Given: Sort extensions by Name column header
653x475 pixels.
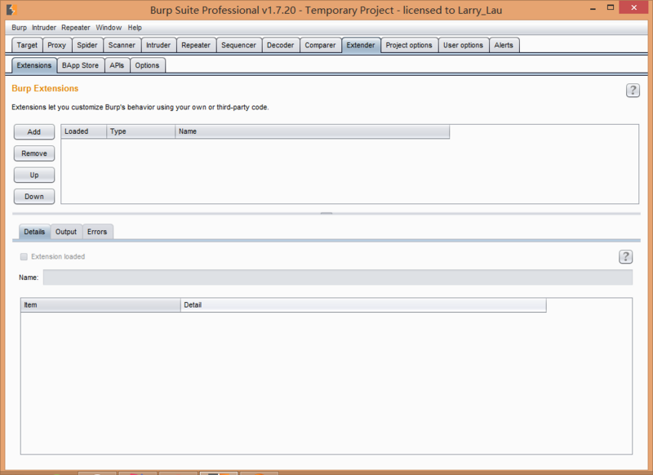Looking at the screenshot, I should 313,131.
